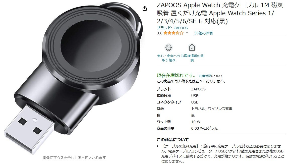
Task: Expand the rating dropdown chevron
Action: (187, 33)
